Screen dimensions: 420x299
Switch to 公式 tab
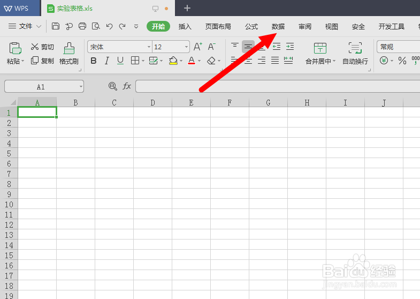pos(251,27)
